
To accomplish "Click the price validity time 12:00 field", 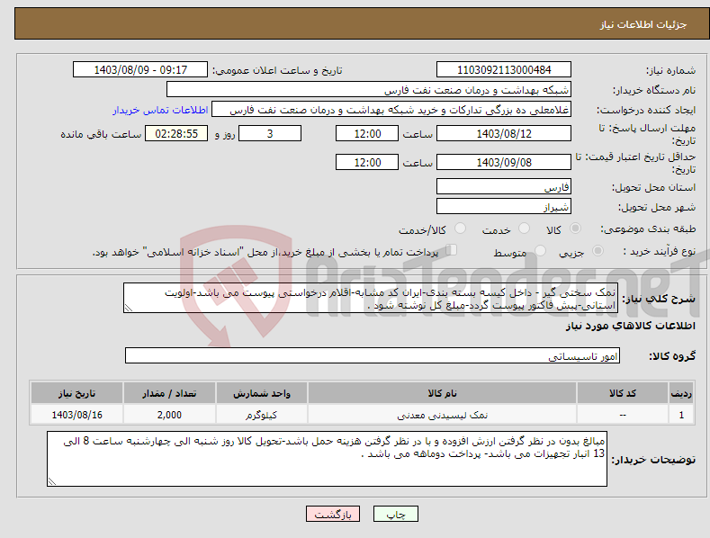I will [367, 162].
